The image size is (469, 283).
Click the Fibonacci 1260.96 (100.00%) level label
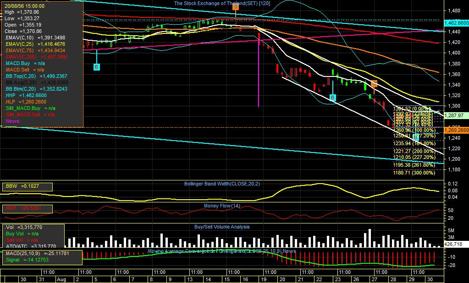click(x=414, y=130)
